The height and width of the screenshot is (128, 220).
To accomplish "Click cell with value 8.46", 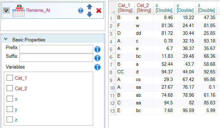I will tap(164, 18).
